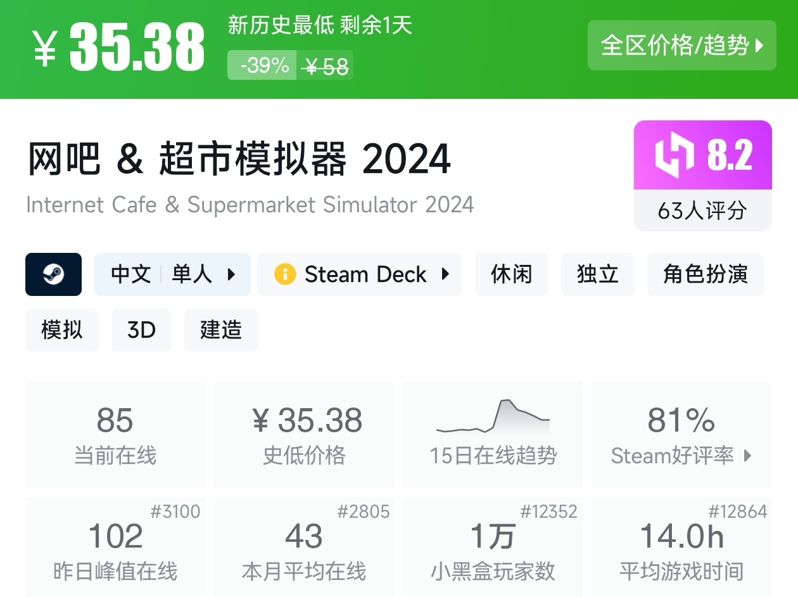Expand the Steam好评率 review details arrow
Viewport: 798px width, 597px height.
pyautogui.click(x=748, y=456)
